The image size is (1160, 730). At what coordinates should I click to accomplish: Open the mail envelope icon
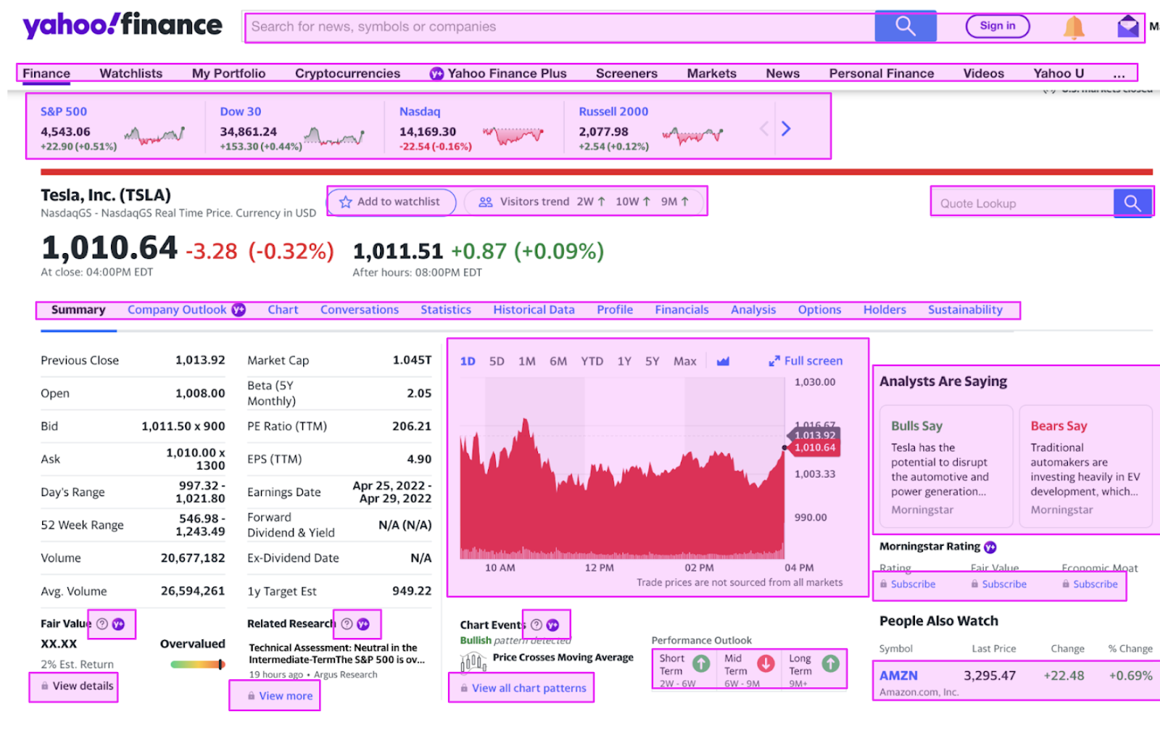(1128, 27)
